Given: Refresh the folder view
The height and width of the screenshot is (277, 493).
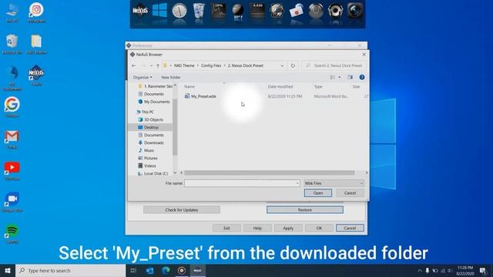Looking at the screenshot, I should (x=293, y=65).
